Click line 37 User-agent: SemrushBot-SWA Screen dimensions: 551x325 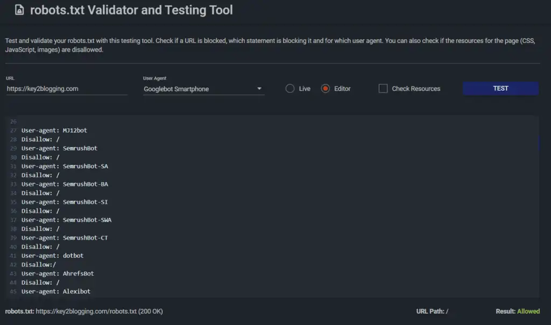pos(66,220)
